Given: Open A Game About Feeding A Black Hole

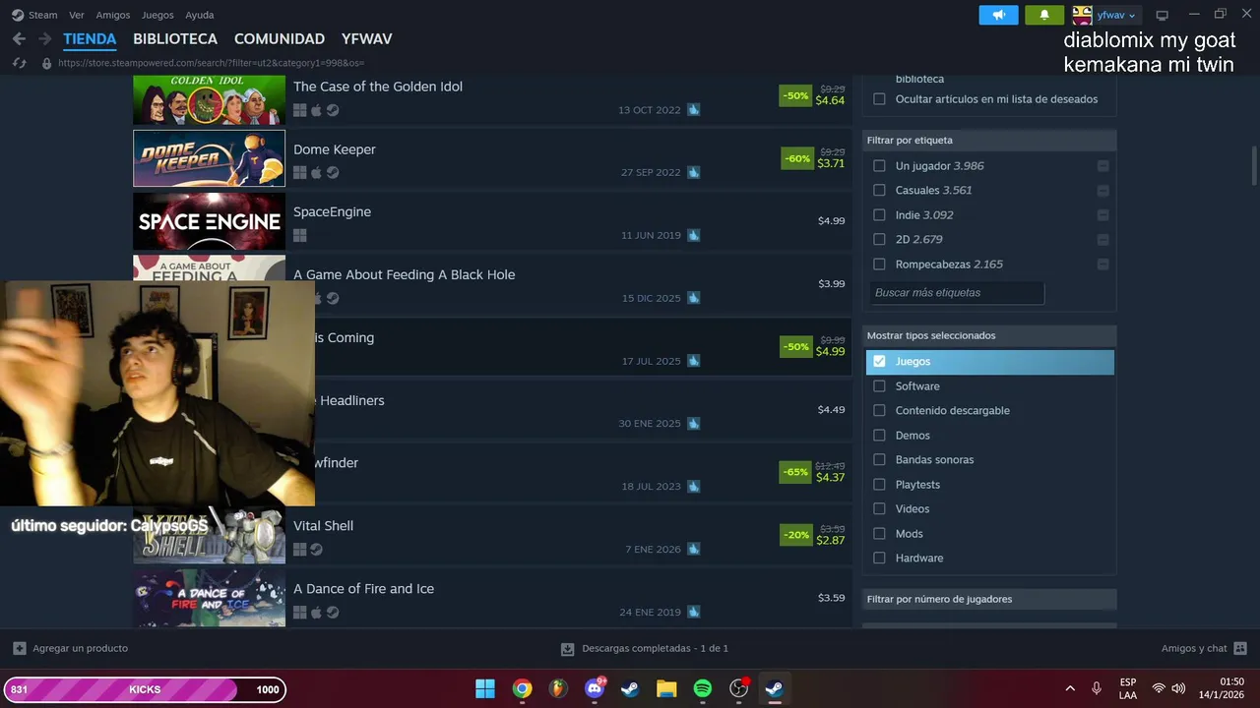Looking at the screenshot, I should (492, 284).
